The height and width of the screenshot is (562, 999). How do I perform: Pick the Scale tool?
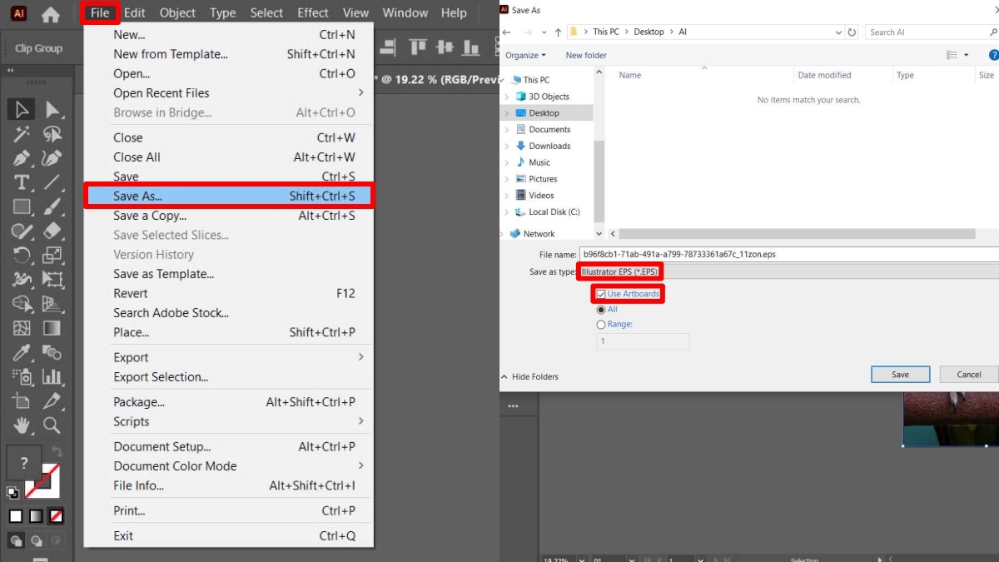[x=52, y=255]
